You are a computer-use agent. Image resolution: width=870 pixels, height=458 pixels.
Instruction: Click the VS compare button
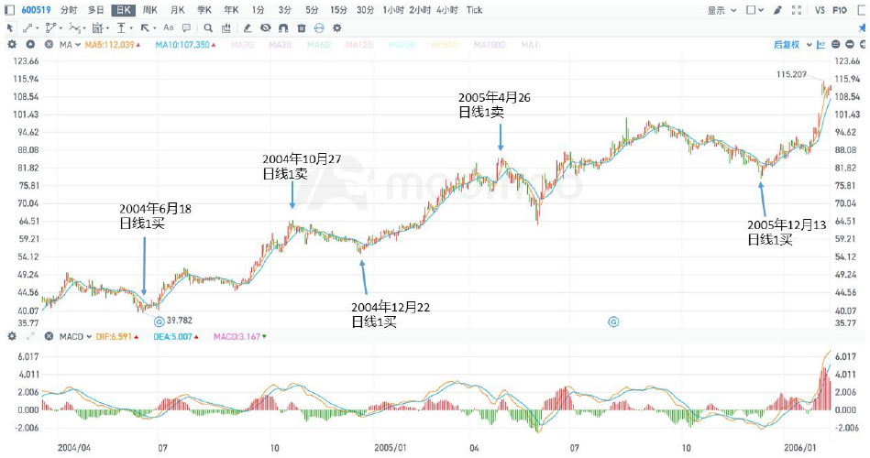[x=820, y=10]
